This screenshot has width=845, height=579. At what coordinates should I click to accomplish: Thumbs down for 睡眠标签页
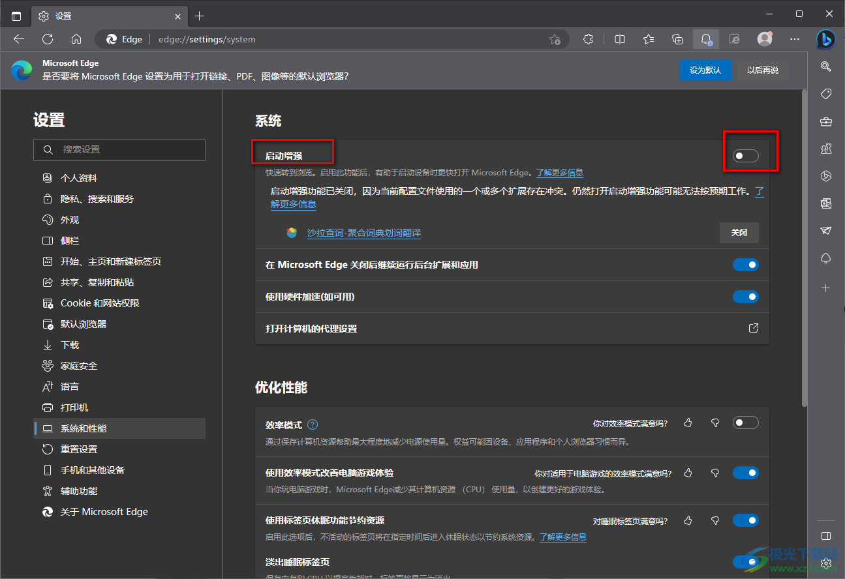pos(715,520)
